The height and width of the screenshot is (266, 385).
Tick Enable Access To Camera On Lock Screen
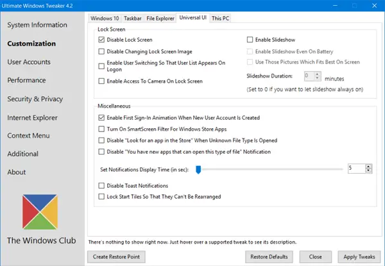click(x=101, y=81)
